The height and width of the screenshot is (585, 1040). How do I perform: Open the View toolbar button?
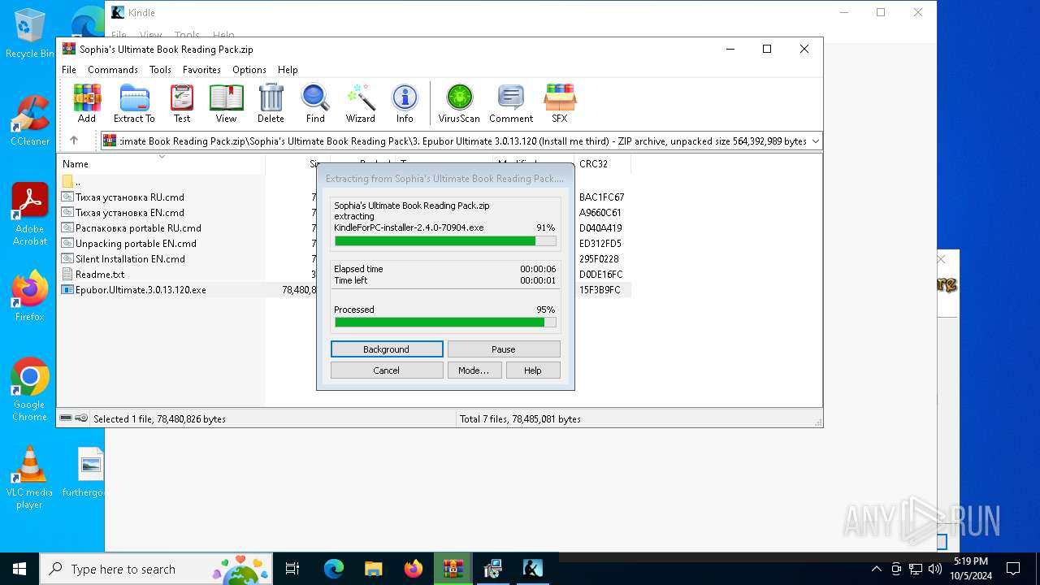coord(226,103)
